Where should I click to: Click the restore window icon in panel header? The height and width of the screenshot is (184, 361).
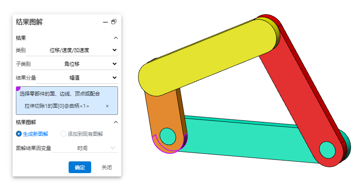pos(114,22)
